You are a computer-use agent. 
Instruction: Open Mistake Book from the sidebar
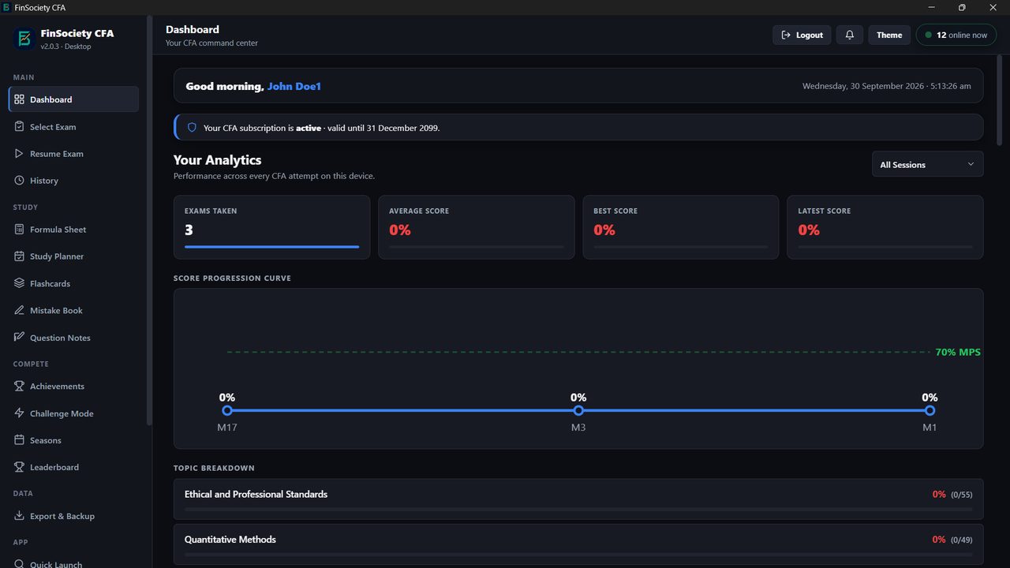73,310
